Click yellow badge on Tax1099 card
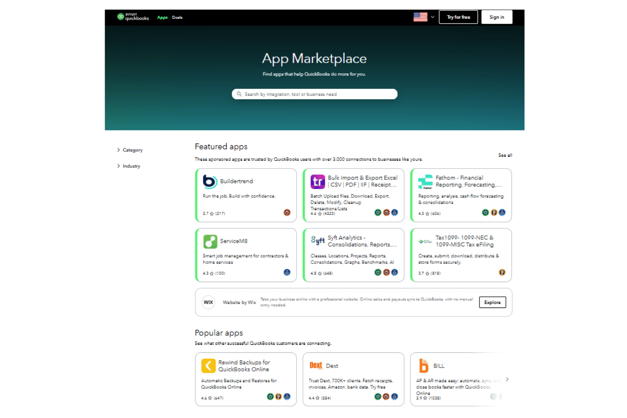The image size is (627, 418). pos(502,272)
